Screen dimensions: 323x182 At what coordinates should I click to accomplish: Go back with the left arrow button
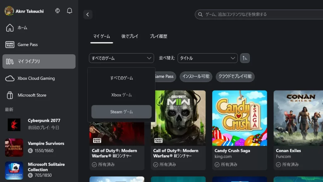coord(88,15)
